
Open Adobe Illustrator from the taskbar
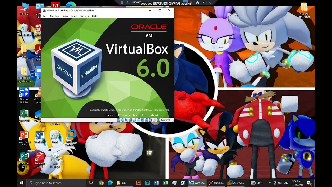tap(139, 183)
